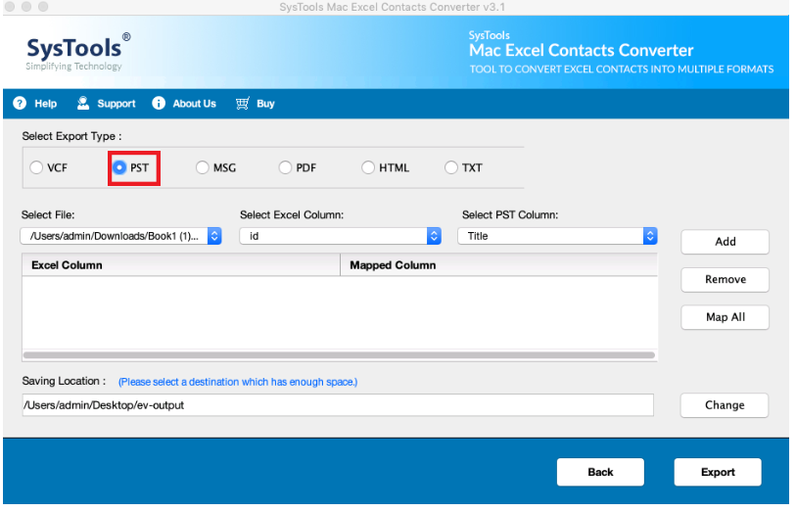Click the Excel Column table header
This screenshot has height=512, width=796.
pyautogui.click(x=181, y=265)
